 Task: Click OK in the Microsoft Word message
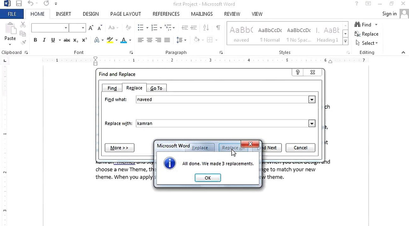click(208, 178)
